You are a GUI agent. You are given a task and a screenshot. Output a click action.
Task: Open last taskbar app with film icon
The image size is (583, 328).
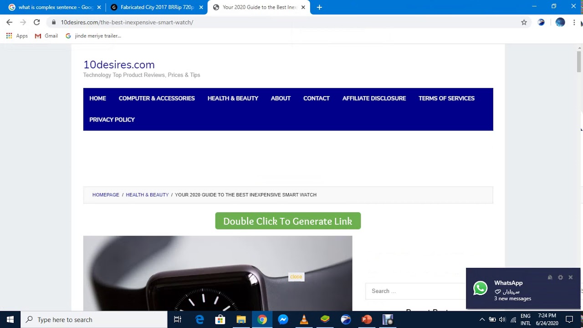(x=388, y=320)
